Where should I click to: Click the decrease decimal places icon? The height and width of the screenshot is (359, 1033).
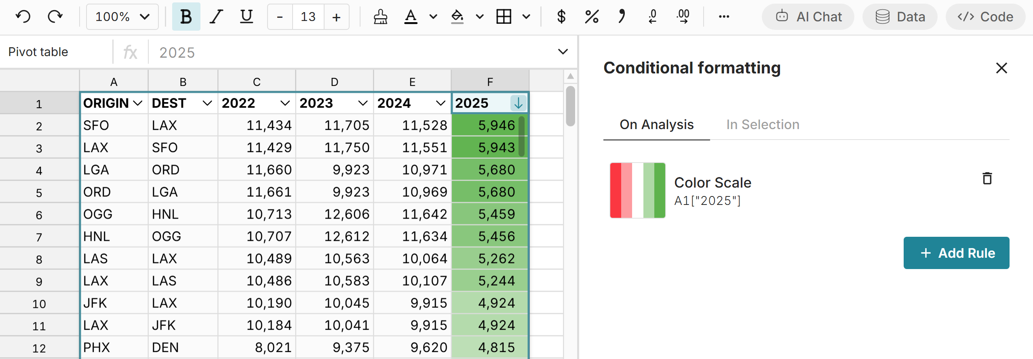tap(652, 17)
